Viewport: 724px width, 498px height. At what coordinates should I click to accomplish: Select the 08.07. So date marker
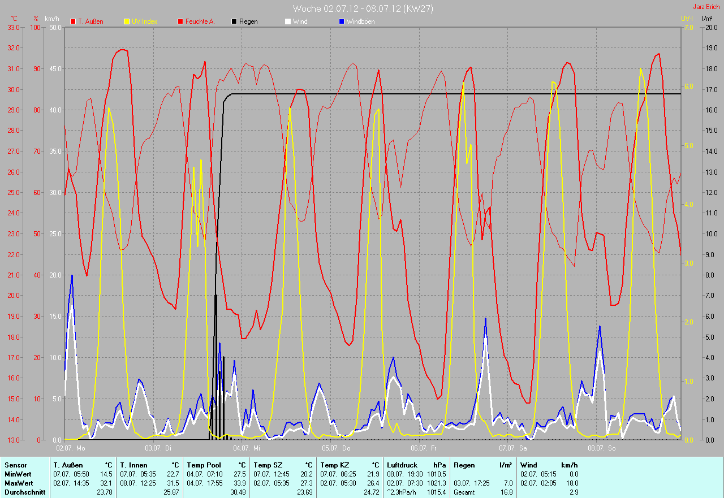click(601, 448)
